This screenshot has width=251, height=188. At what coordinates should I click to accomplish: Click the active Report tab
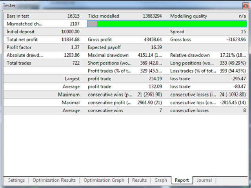[182, 181]
